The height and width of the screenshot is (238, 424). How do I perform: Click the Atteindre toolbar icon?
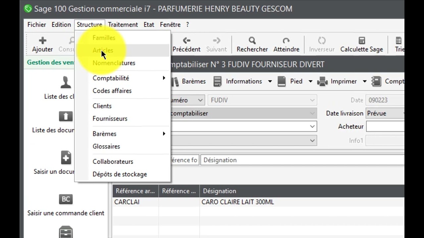[x=286, y=41]
